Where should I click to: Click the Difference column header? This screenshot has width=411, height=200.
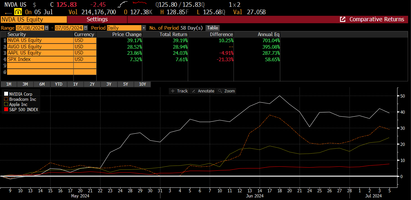tap(221, 34)
